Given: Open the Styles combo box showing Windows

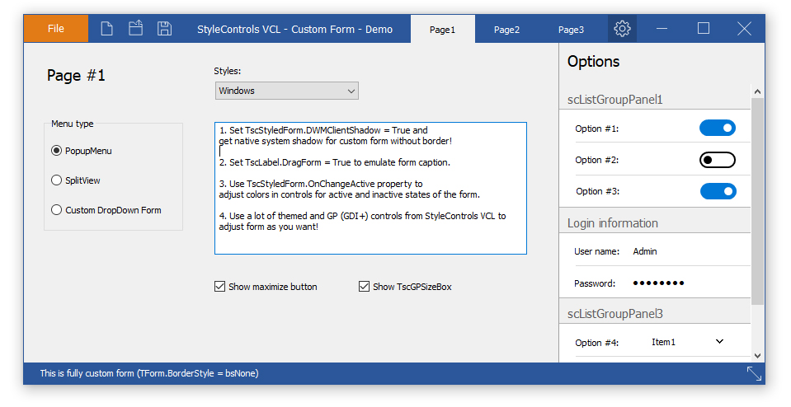Looking at the screenshot, I should pyautogui.click(x=286, y=91).
